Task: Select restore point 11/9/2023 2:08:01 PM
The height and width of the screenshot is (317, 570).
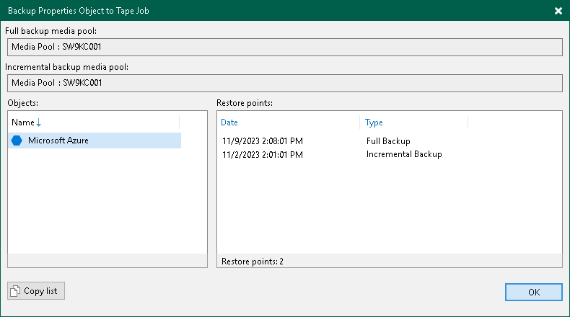Action: 263,141
